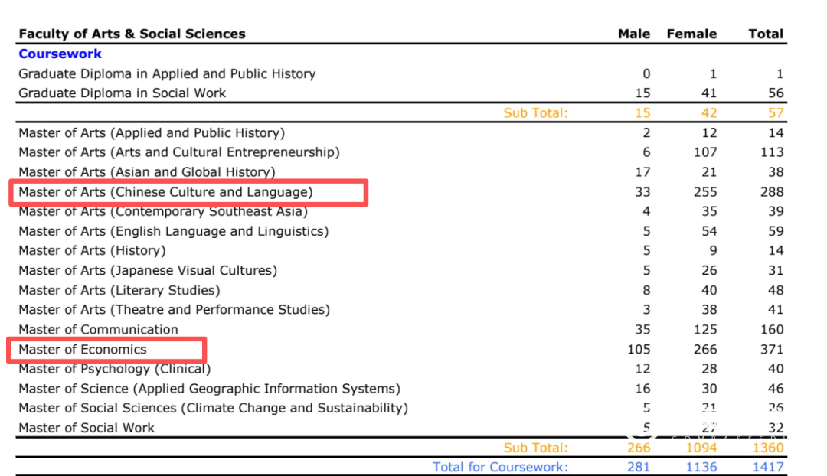
Task: Click the Total column header
Action: (766, 34)
